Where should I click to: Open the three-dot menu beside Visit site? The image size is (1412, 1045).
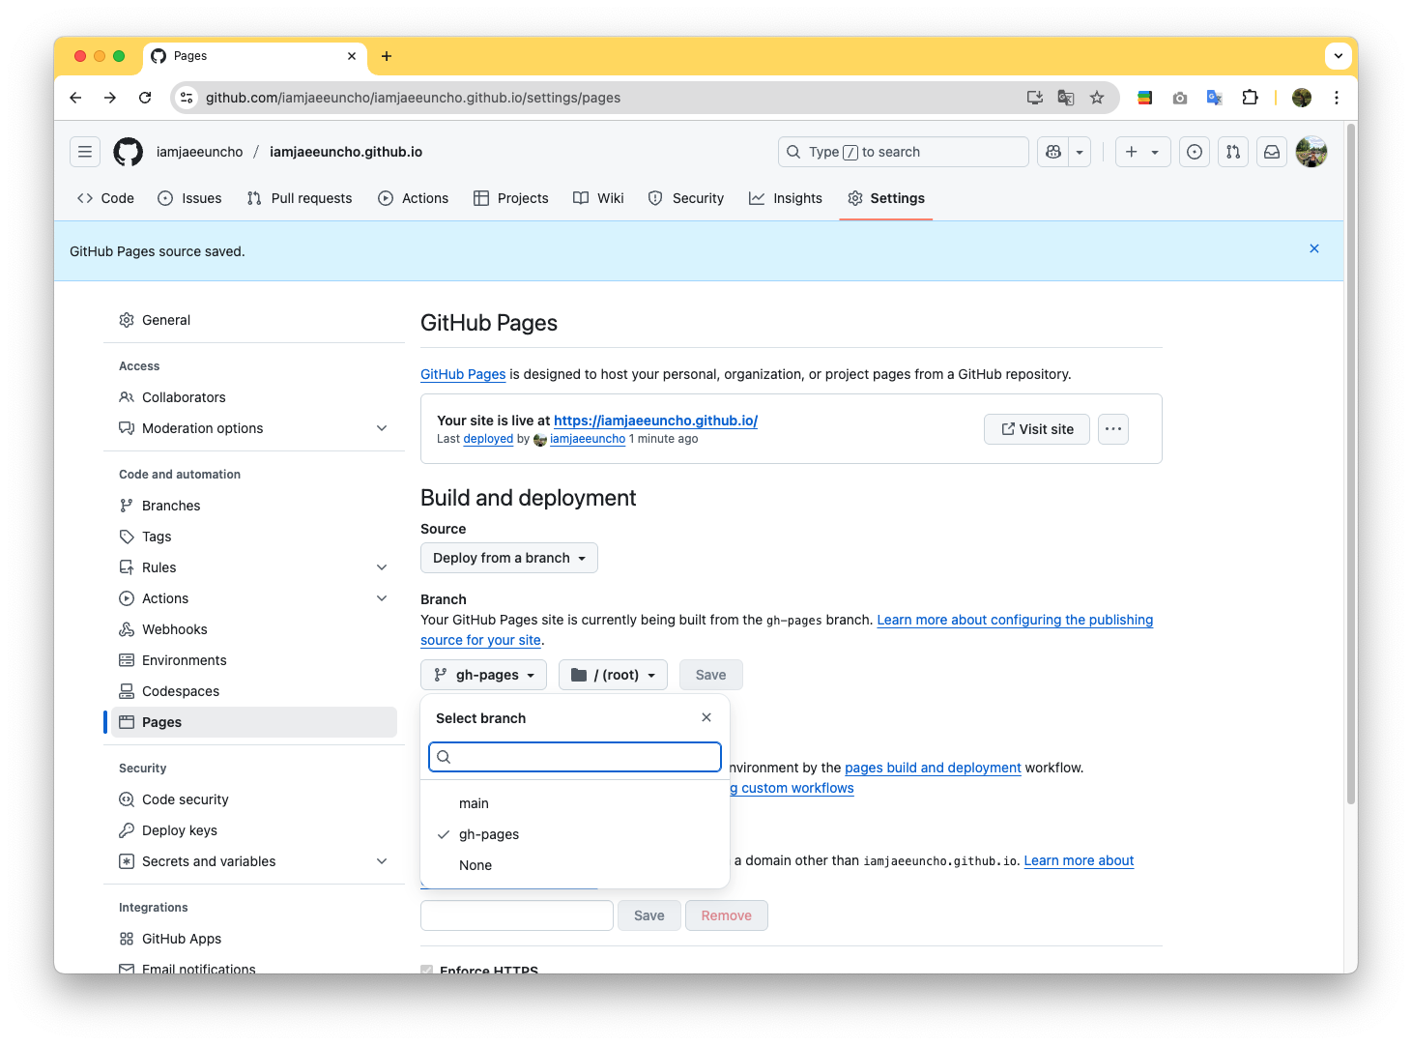(x=1113, y=429)
